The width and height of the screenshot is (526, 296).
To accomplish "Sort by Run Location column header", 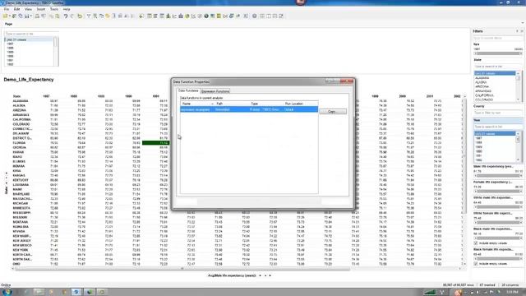I will 301,104.
